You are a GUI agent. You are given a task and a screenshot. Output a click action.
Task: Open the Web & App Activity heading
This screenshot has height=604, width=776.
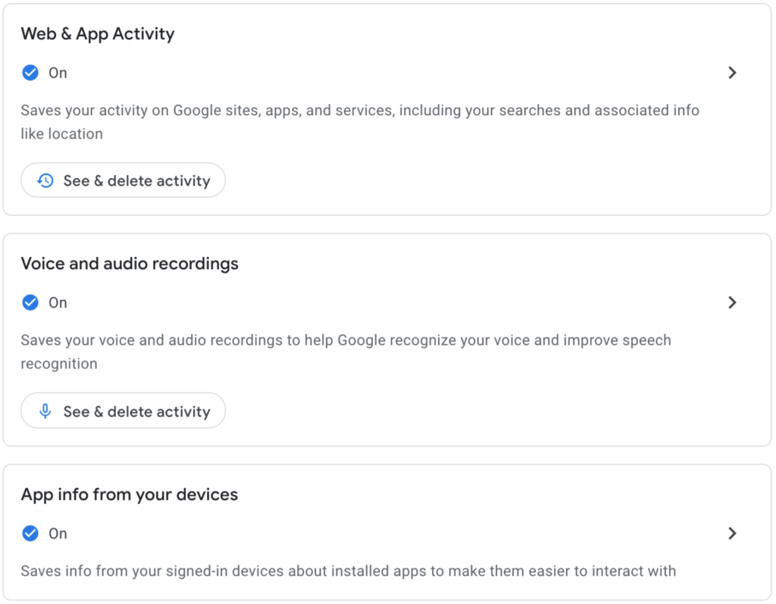click(x=98, y=34)
